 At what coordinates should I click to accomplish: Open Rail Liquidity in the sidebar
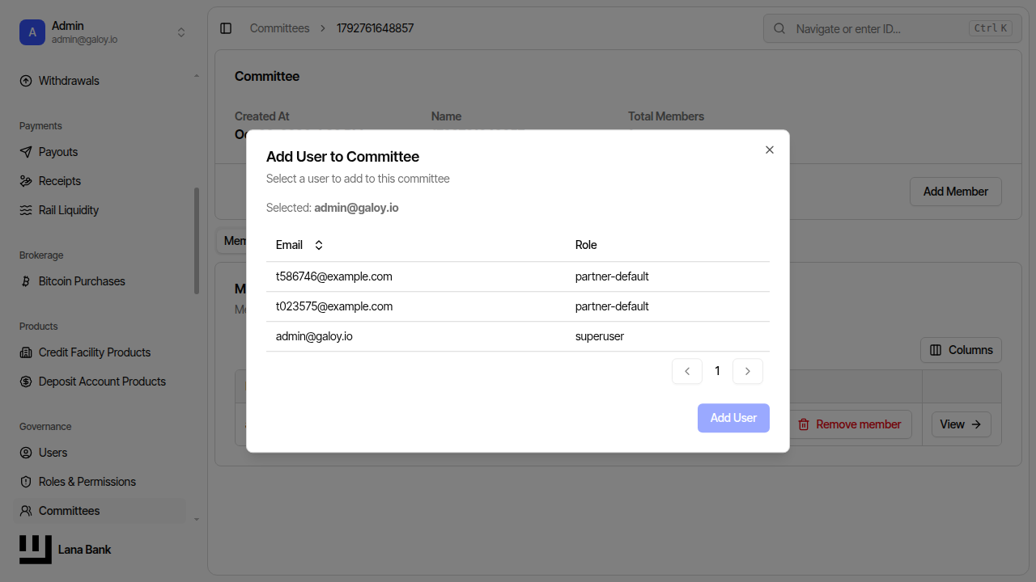(100, 210)
